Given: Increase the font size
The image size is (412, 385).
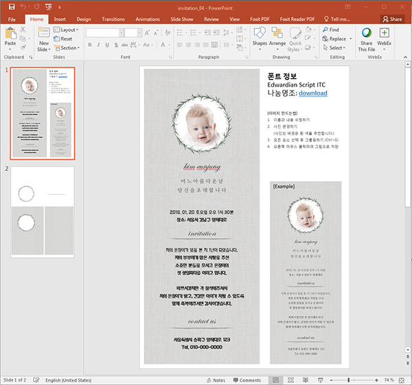Looking at the screenshot, I should click(147, 33).
